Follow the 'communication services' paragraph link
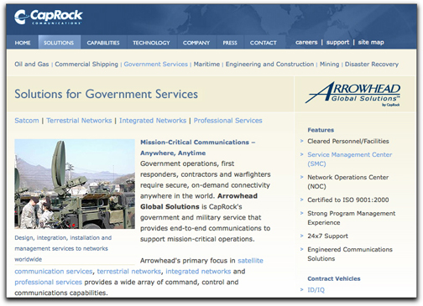The image size is (423, 306). tap(54, 272)
